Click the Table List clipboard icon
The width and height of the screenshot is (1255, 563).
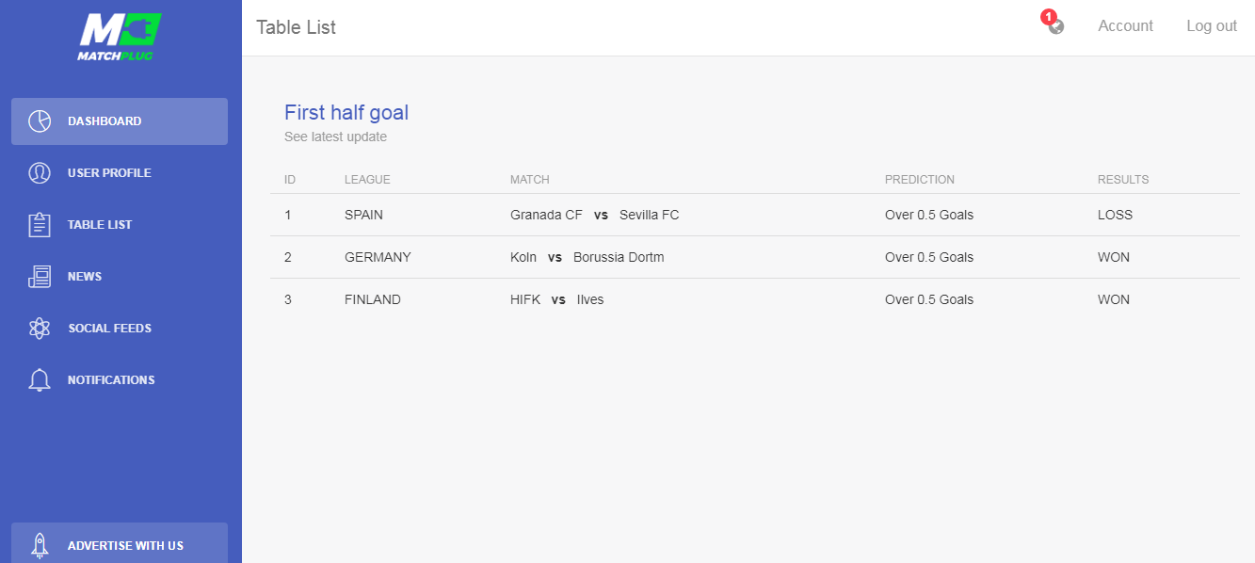[x=40, y=225]
